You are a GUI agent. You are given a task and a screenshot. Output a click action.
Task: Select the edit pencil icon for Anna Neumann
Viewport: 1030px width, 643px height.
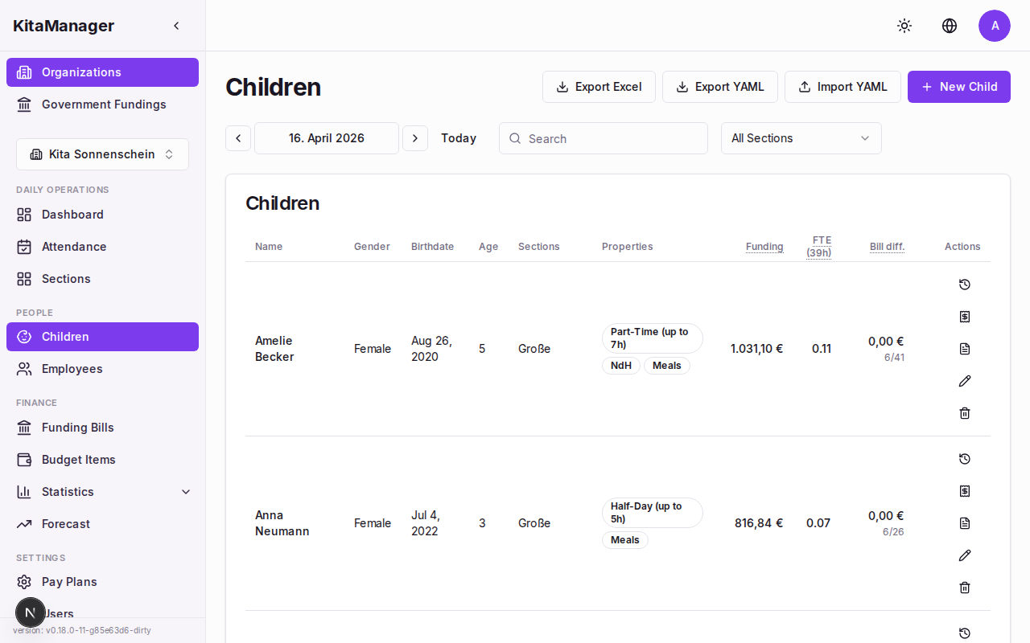pos(964,555)
